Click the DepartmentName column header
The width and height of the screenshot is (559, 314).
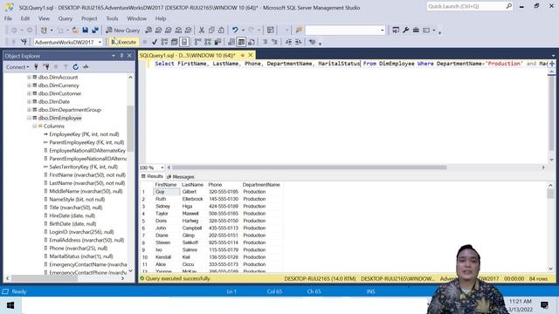pyautogui.click(x=261, y=185)
